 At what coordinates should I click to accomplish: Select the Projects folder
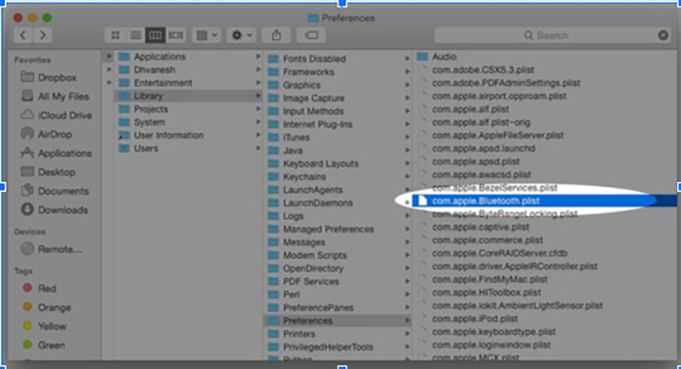pyautogui.click(x=143, y=109)
